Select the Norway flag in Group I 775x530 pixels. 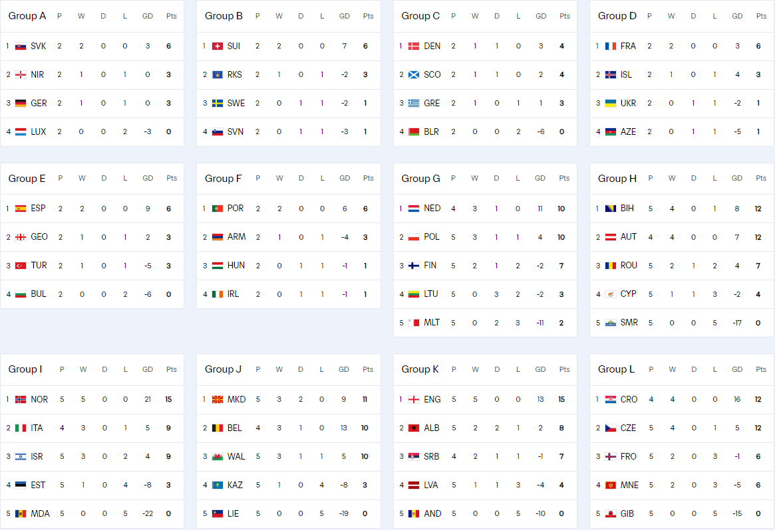(x=21, y=400)
